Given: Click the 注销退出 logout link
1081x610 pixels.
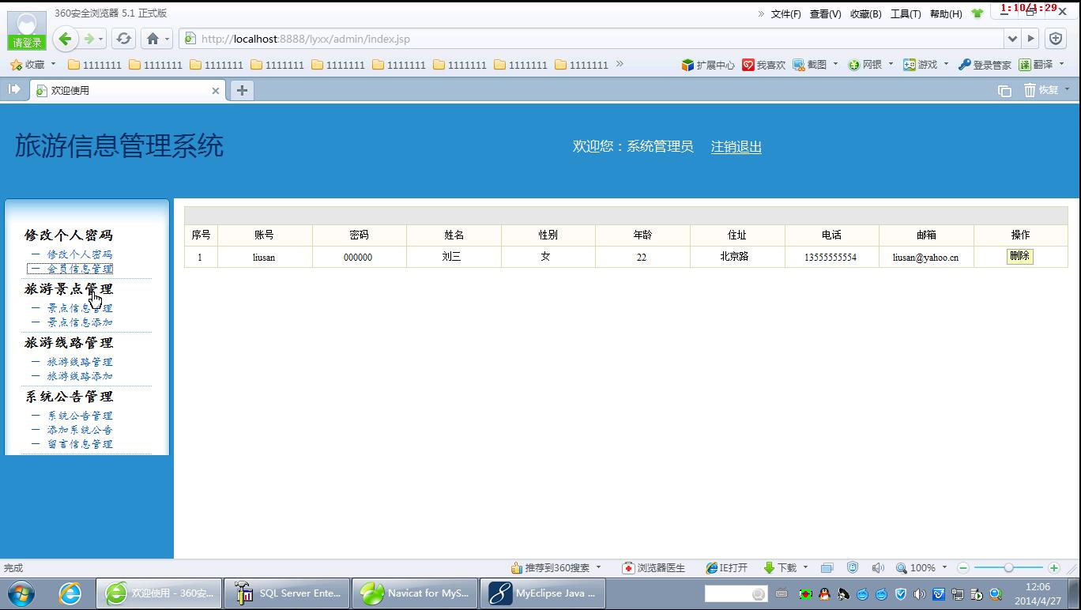Looking at the screenshot, I should 736,147.
